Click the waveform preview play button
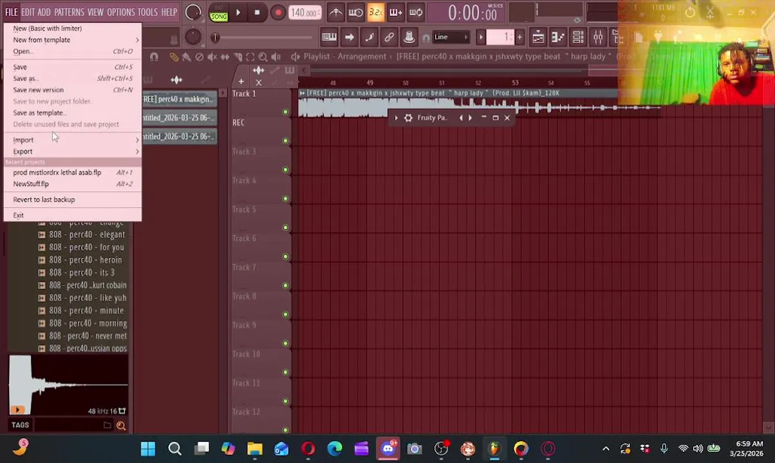This screenshot has width=775, height=463. (17, 410)
